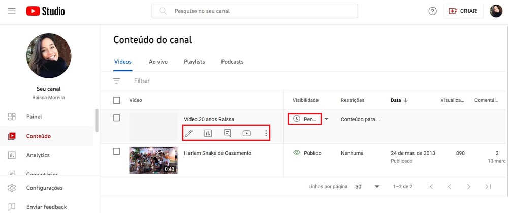
Task: Click the pending clock visibility icon
Action: [297, 119]
